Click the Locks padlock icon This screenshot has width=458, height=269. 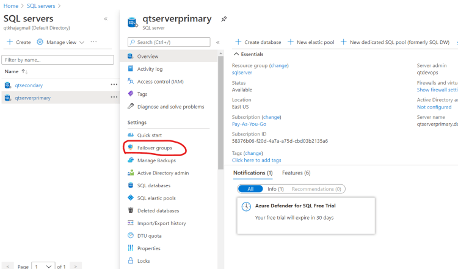click(131, 260)
